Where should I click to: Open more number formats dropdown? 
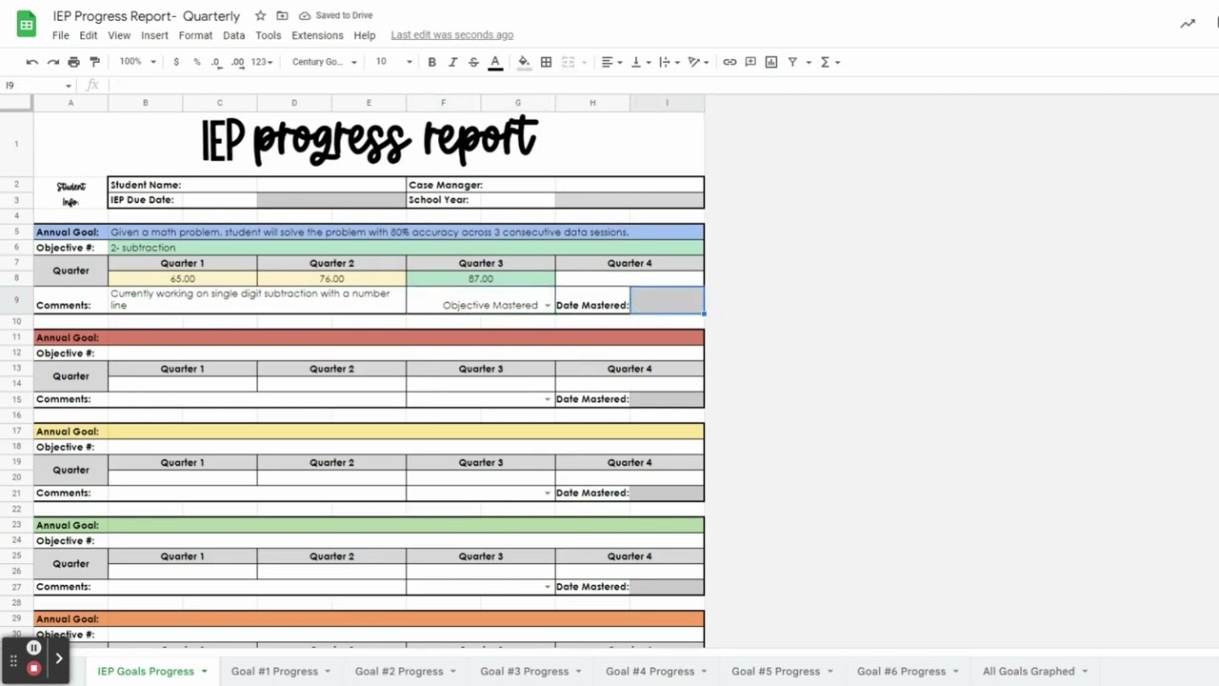[262, 62]
